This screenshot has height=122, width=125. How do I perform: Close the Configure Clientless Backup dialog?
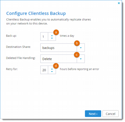click(119, 3)
